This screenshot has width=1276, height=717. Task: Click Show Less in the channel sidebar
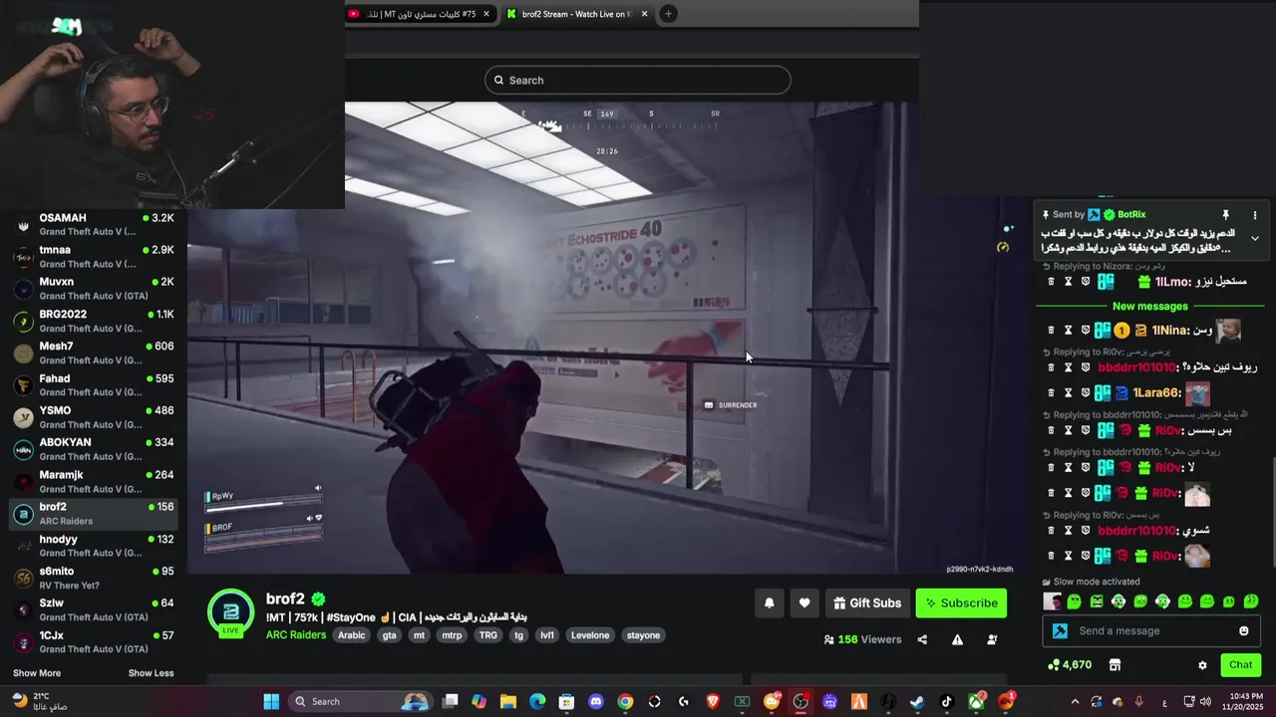[151, 673]
